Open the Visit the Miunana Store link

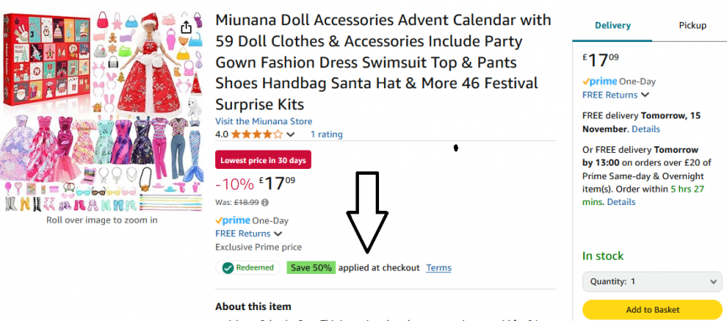(x=263, y=122)
